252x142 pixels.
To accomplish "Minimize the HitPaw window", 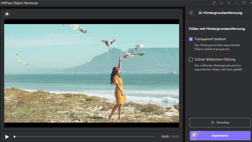I will (237, 3).
